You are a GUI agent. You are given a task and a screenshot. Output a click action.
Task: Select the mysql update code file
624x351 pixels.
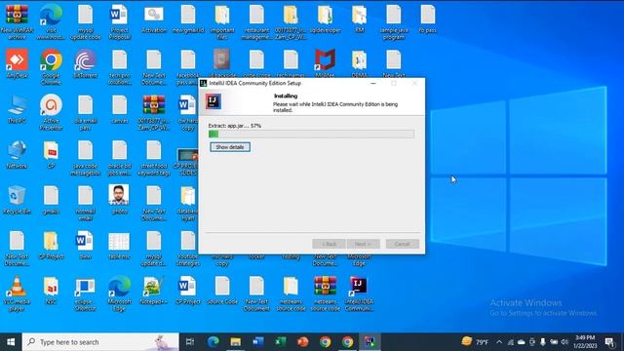coord(85,22)
